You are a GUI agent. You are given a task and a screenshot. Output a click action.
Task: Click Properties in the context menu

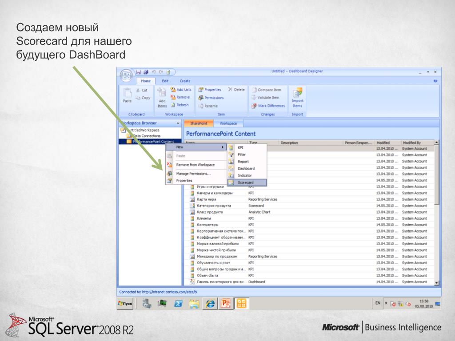click(x=184, y=181)
